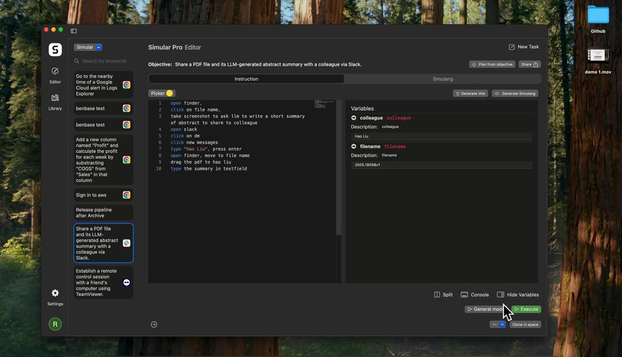Click the green Execute button

coord(526,309)
